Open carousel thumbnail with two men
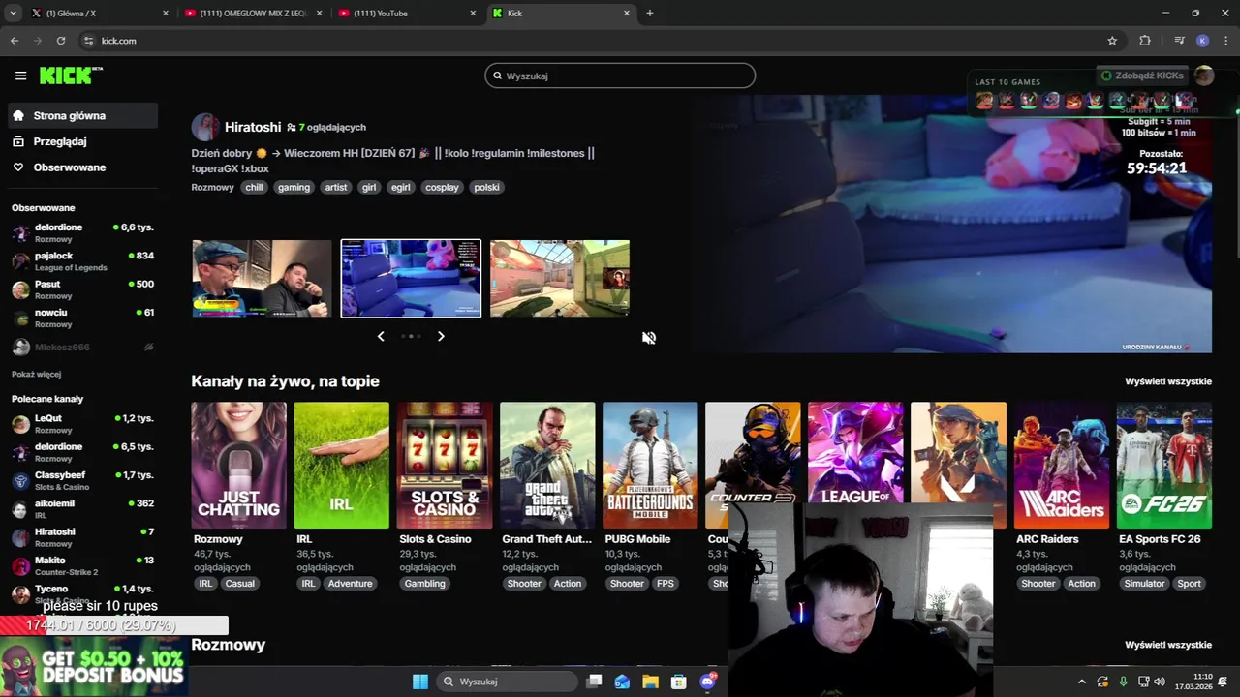Image resolution: width=1240 pixels, height=697 pixels. coord(262,279)
